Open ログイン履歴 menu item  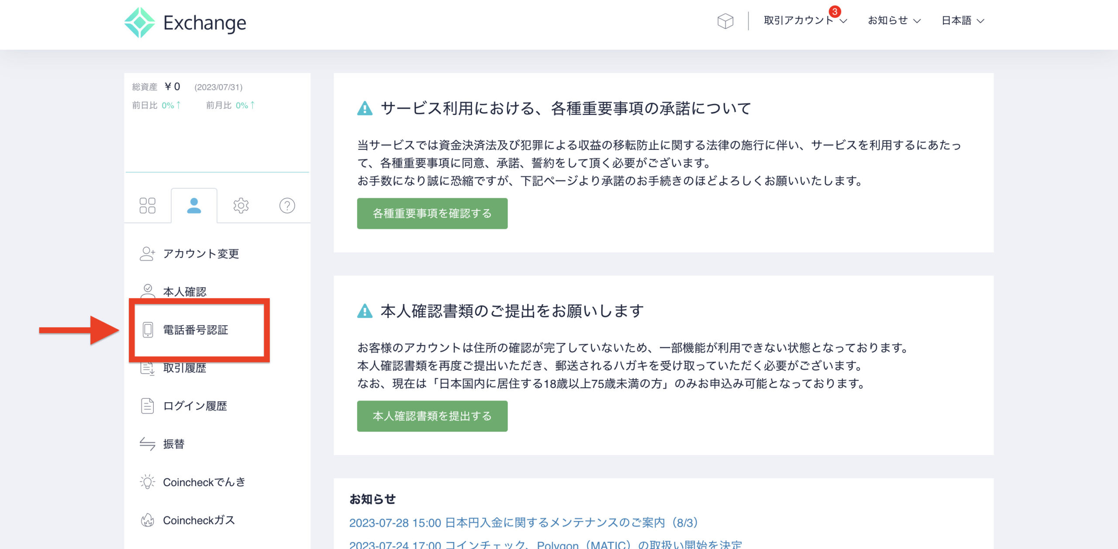[183, 406]
